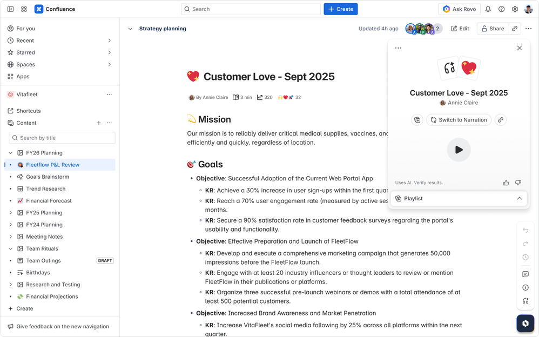Collapse the Team Rituals tree node
Image resolution: width=539 pixels, height=337 pixels.
(10, 248)
